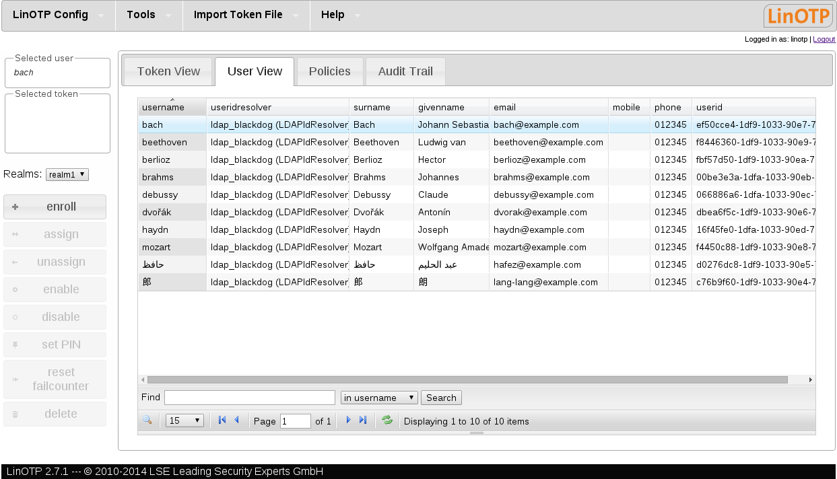Select the brahms username cell
837x479 pixels.
(x=172, y=177)
